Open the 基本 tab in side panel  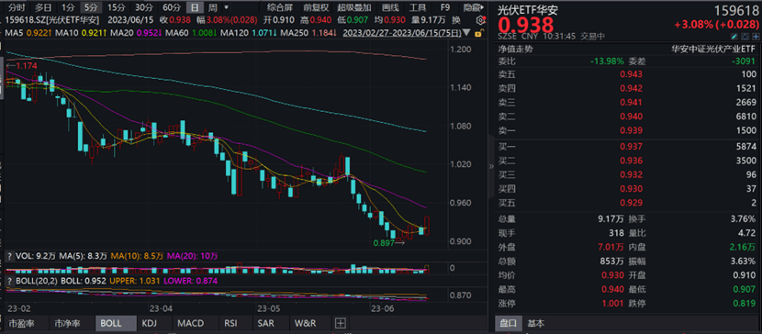click(536, 323)
